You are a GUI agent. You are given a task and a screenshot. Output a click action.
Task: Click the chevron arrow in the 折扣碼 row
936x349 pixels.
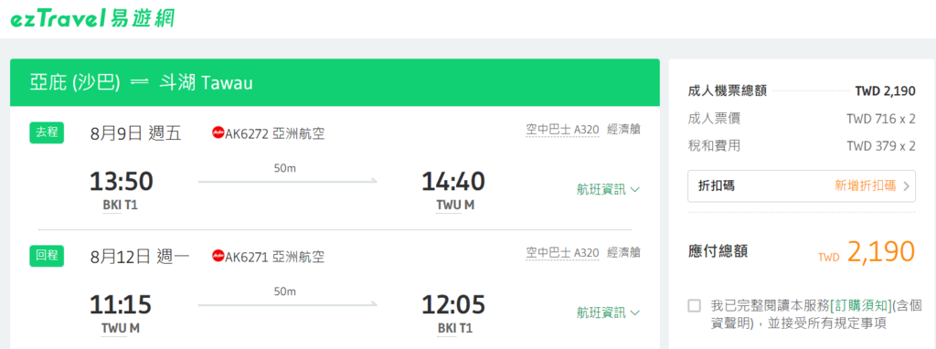click(907, 186)
